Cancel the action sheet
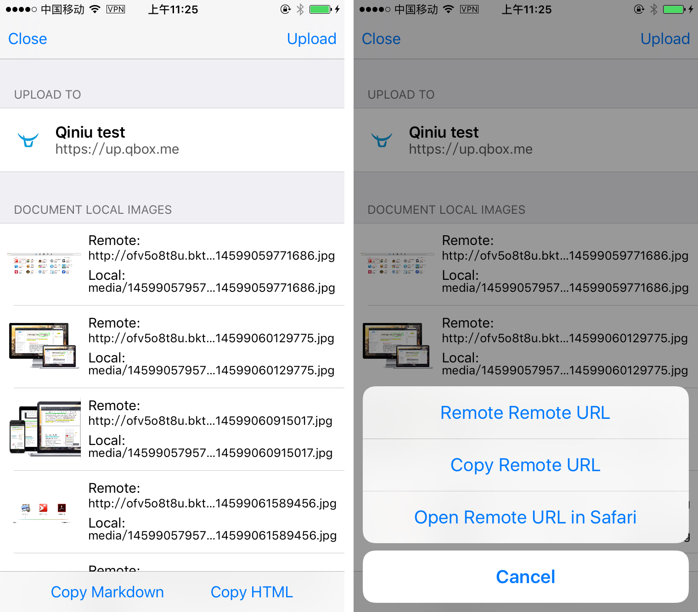698x612 pixels. (x=525, y=577)
